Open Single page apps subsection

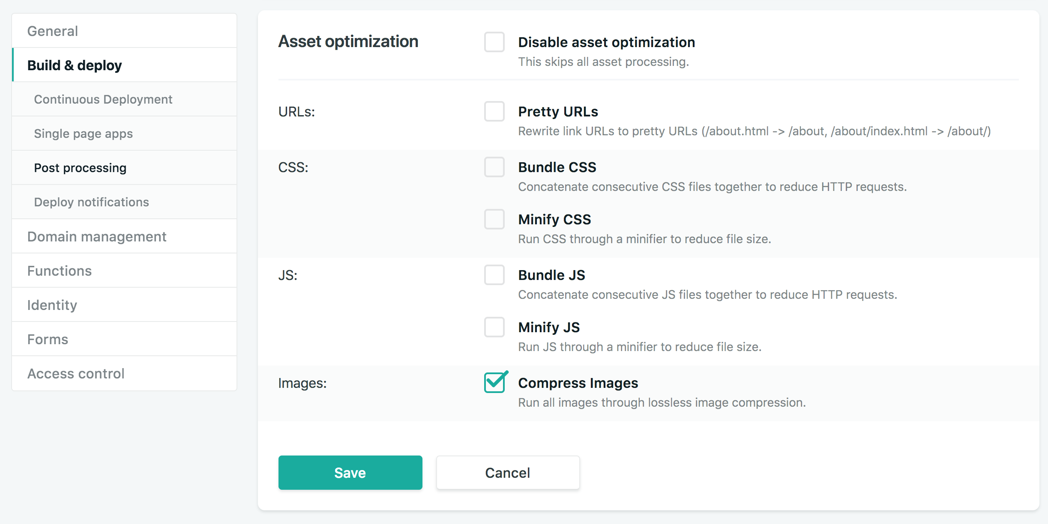tap(83, 134)
